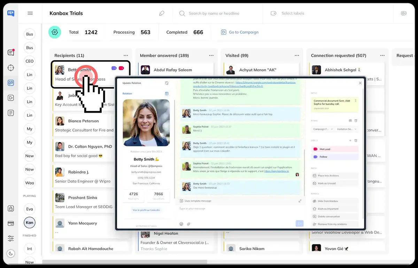Image resolution: width=418 pixels, height=268 pixels.
Task: Open the note's three-dot options menu
Action: pos(356,101)
